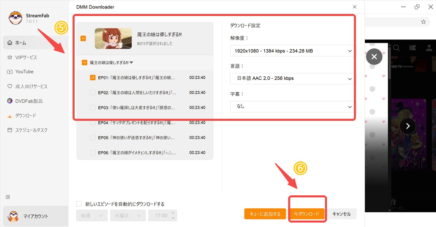
Task: Open the スケジュールタスク section
Action: click(31, 130)
